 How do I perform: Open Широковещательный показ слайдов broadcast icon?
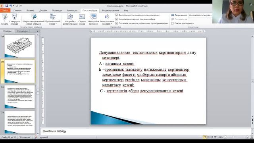point(33,17)
